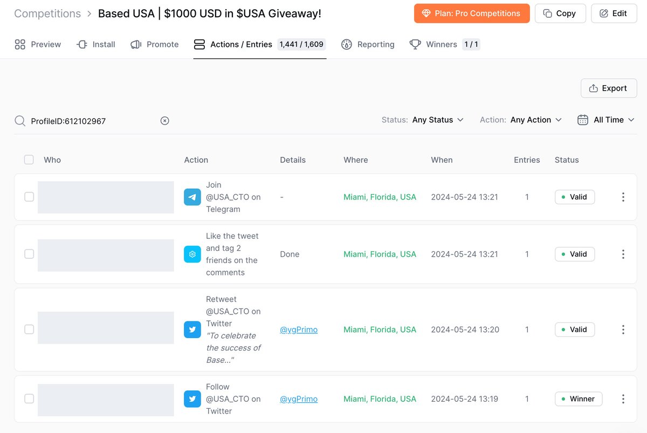Click the Details value Done
647x433 pixels.
click(x=290, y=254)
